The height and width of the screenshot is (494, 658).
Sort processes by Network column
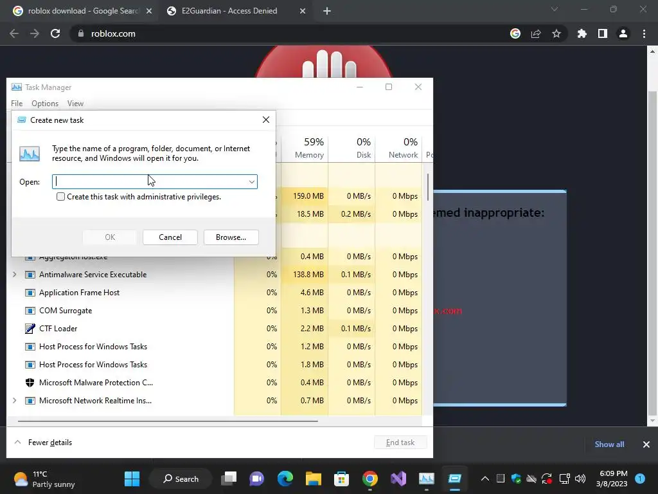point(398,148)
